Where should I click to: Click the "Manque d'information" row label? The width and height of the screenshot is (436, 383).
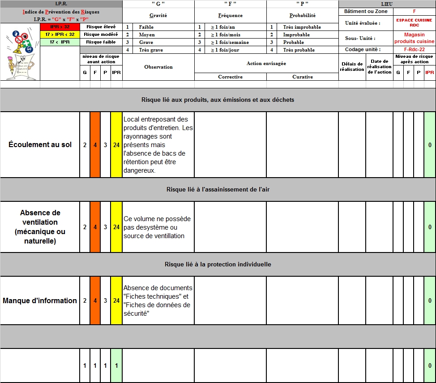pos(40,300)
